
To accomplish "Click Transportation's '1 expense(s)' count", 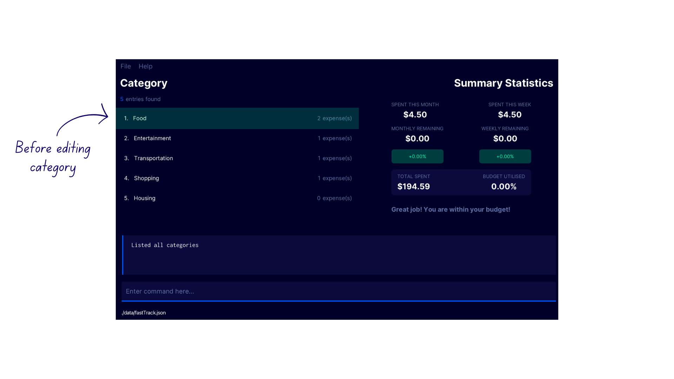I will click(x=335, y=158).
